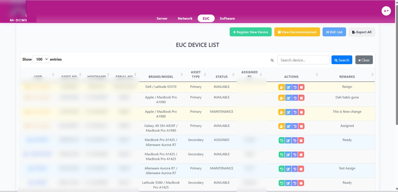Focus the Search device input field

(303, 60)
